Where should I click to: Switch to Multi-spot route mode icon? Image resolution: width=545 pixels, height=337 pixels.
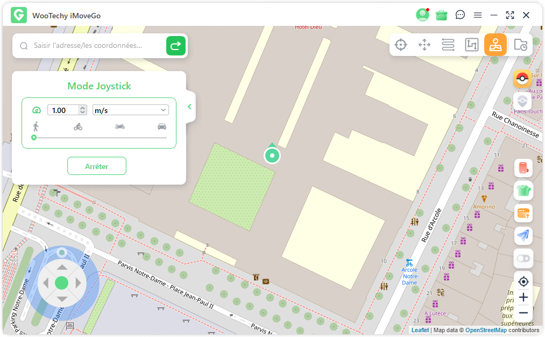pyautogui.click(x=472, y=45)
